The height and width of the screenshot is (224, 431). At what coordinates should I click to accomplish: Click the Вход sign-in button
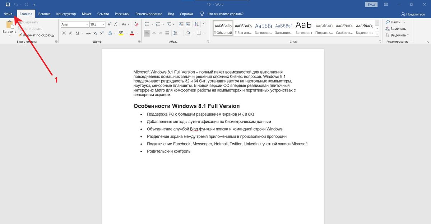click(371, 4)
